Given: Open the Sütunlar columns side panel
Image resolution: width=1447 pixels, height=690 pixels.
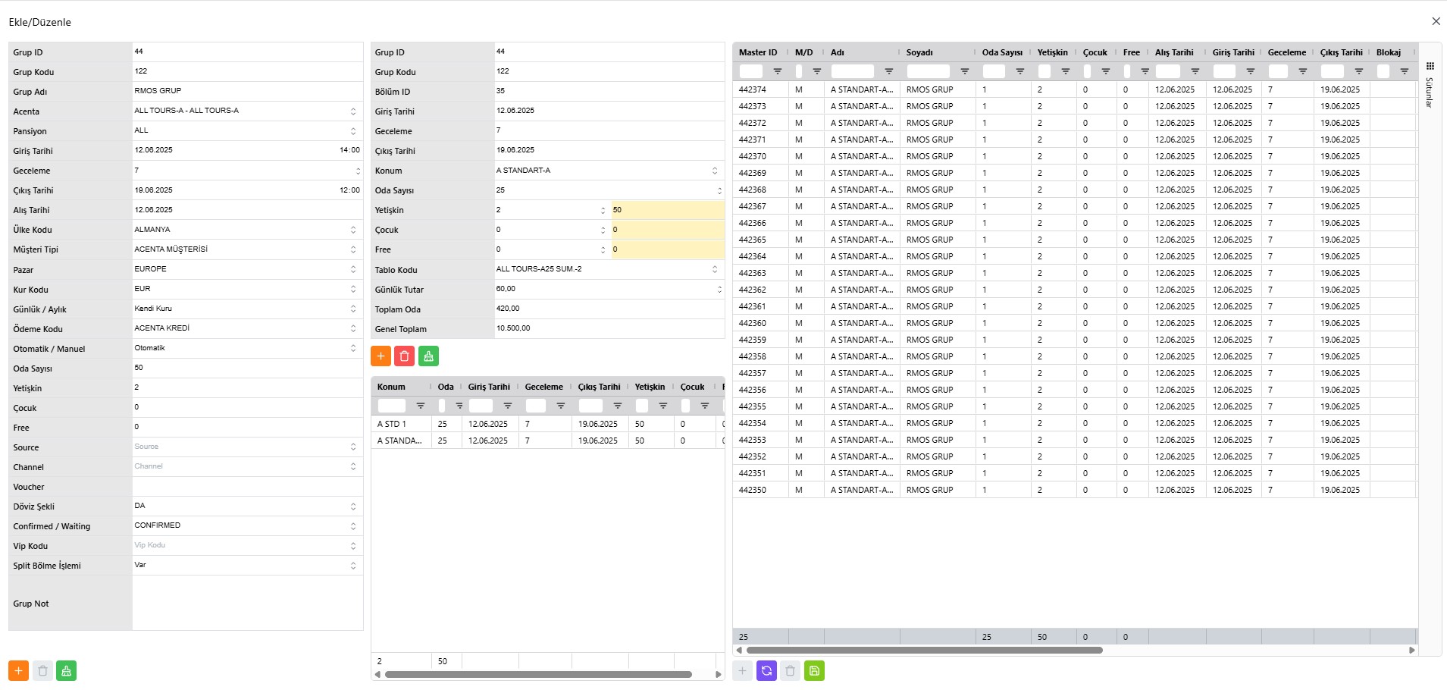Looking at the screenshot, I should click(1430, 85).
